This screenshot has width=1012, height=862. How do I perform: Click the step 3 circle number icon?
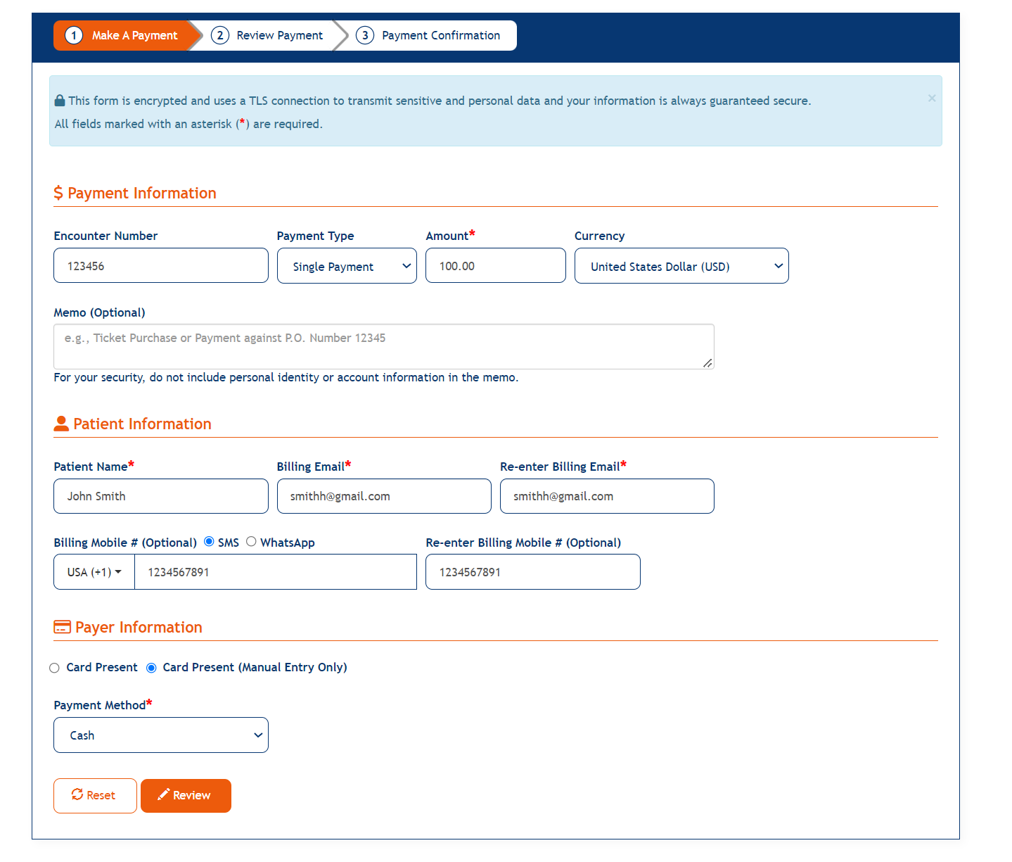[365, 35]
